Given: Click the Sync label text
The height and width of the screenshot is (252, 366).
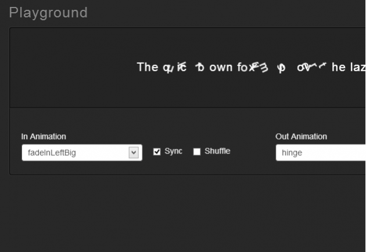Looking at the screenshot, I should (173, 151).
